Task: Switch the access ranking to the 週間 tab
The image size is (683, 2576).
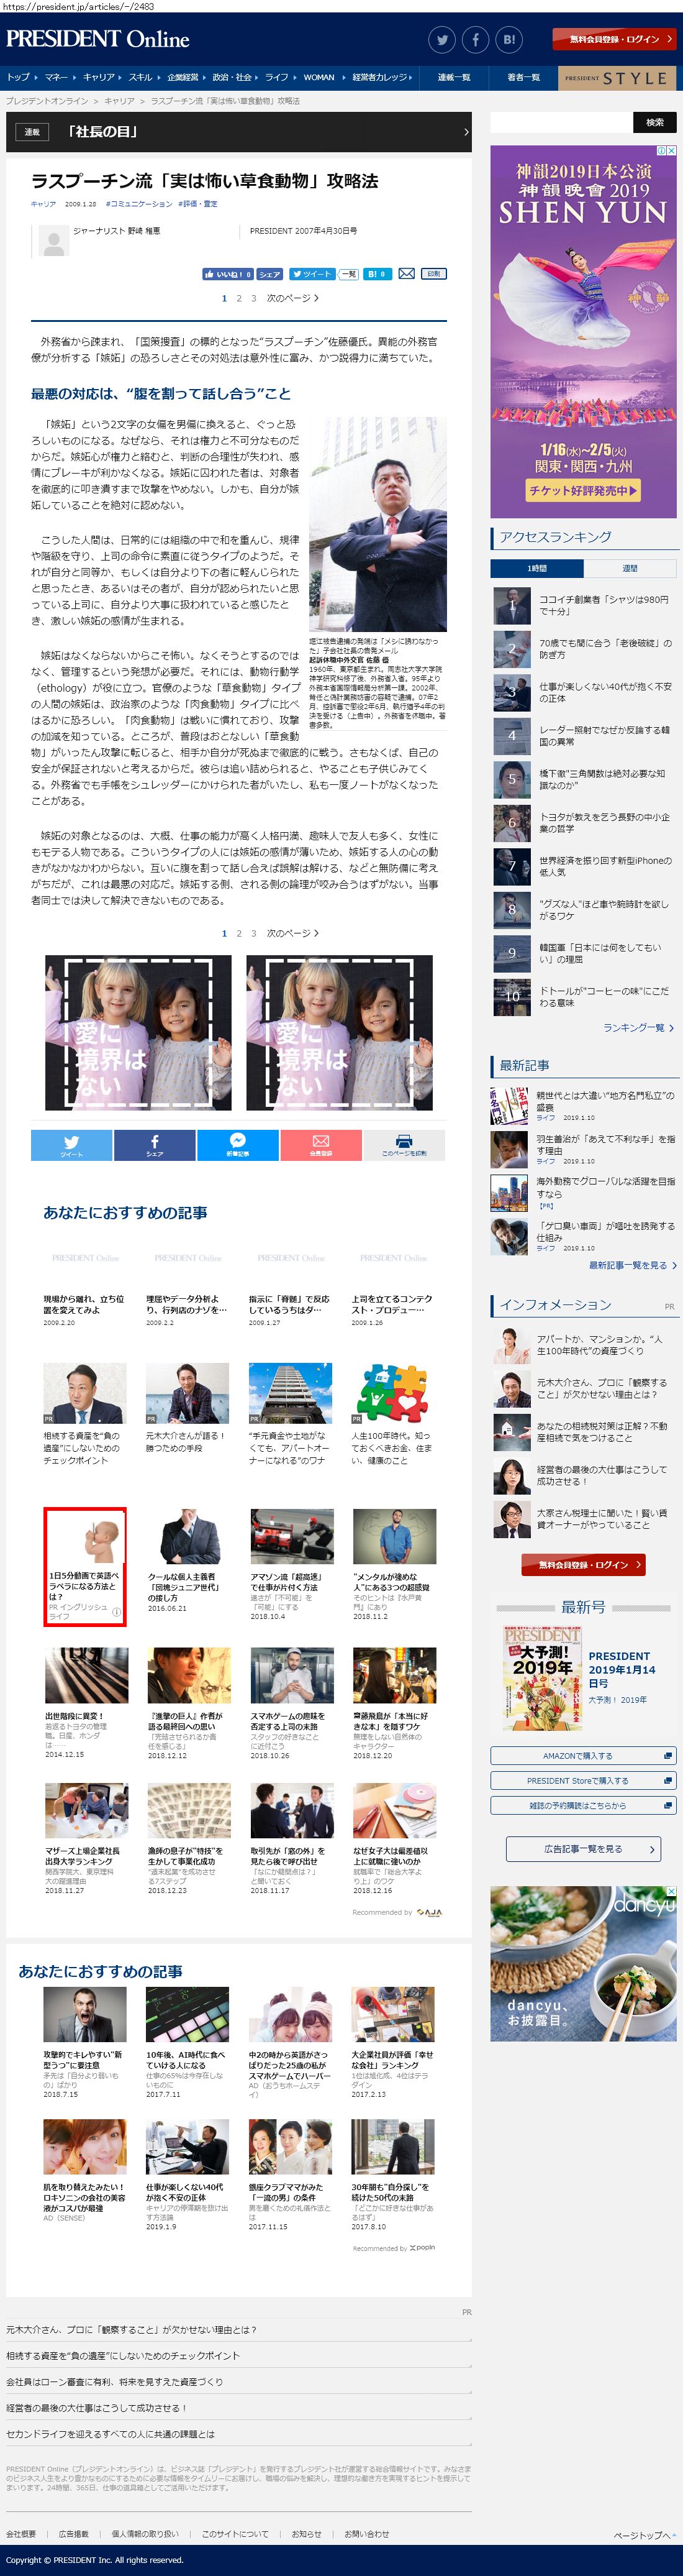Action: click(630, 568)
